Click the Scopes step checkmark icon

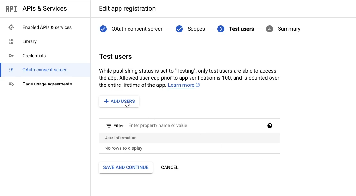pyautogui.click(x=179, y=29)
